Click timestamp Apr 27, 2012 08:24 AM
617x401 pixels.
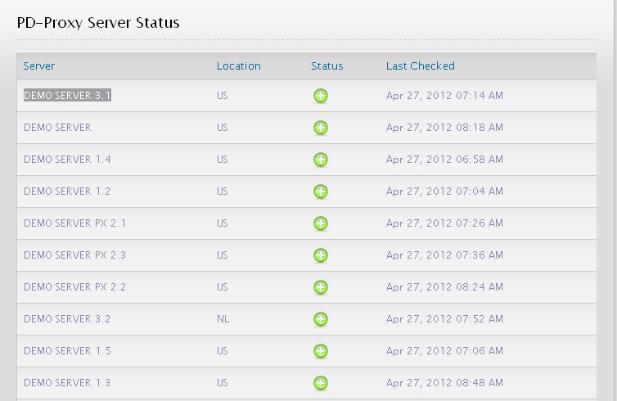point(444,287)
